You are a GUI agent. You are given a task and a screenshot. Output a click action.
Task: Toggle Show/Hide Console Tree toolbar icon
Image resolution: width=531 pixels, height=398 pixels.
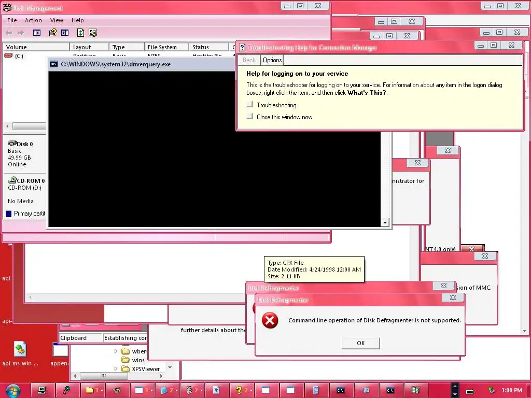coord(37,33)
